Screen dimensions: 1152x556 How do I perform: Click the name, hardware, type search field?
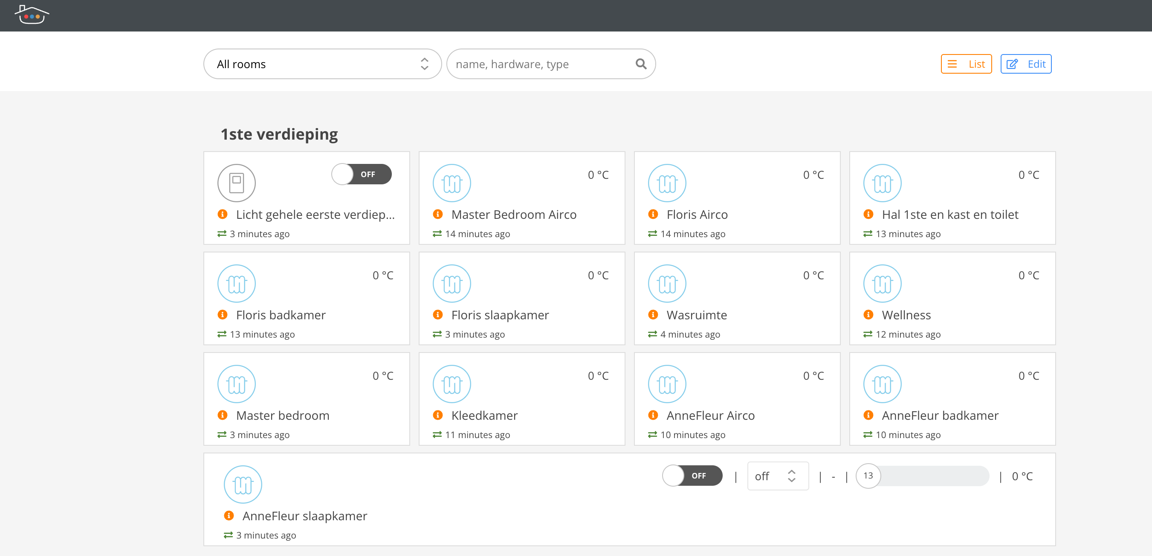541,64
